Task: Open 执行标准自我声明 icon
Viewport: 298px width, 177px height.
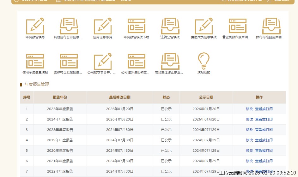Action: point(271,26)
